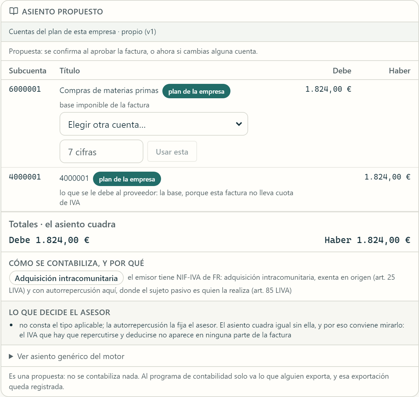Click the 'base imponible de la factura' note
Screen dimensions: 419x397
tap(104, 105)
